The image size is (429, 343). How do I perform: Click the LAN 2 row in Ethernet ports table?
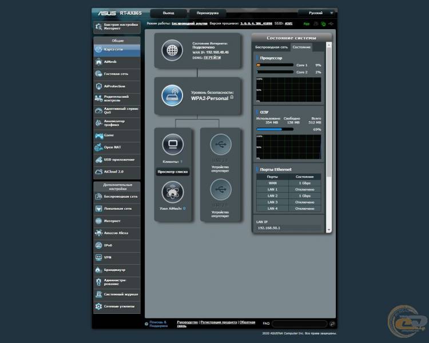[289, 196]
